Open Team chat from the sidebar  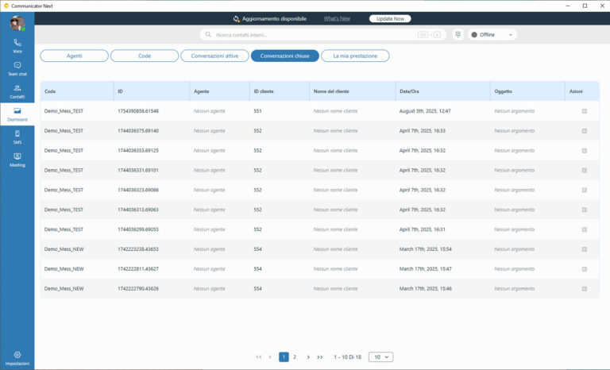17,68
